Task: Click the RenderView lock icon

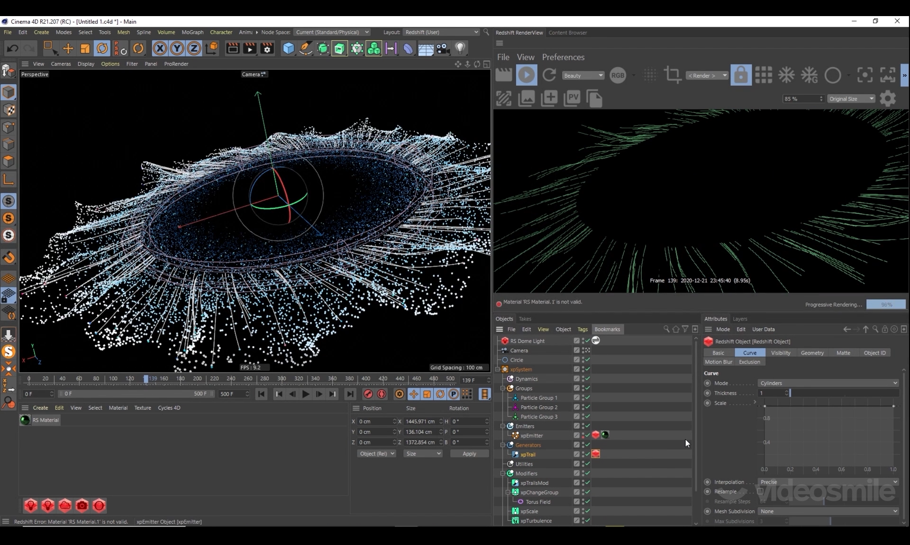Action: click(741, 75)
